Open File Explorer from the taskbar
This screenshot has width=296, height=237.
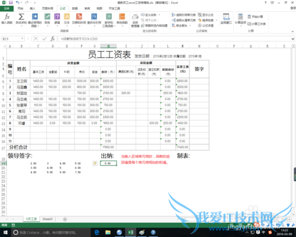108,232
